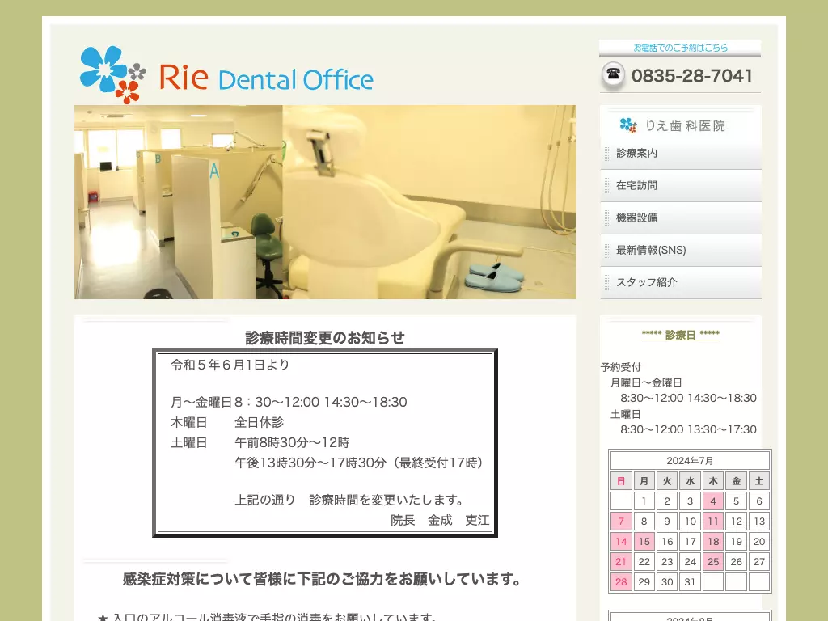Click the 木曜日 全日休診 line
828x621 pixels.
[x=227, y=422]
